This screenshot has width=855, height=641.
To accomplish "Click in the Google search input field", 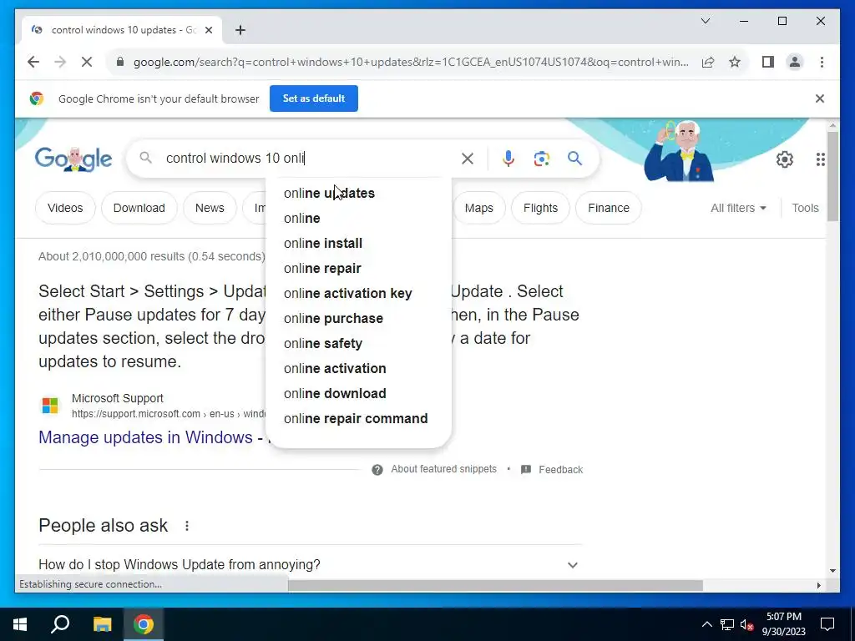I will [x=308, y=159].
